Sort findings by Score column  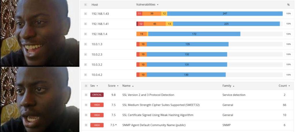click(113, 86)
